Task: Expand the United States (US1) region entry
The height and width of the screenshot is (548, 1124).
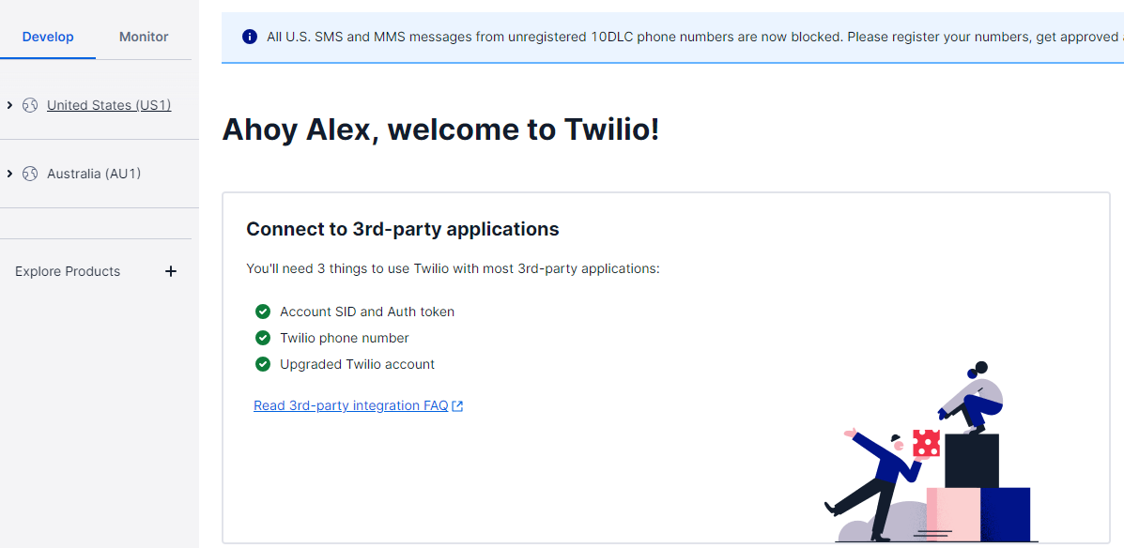Action: 9,105
